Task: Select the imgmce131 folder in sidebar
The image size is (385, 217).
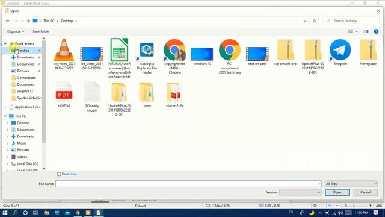Action: (x=26, y=91)
